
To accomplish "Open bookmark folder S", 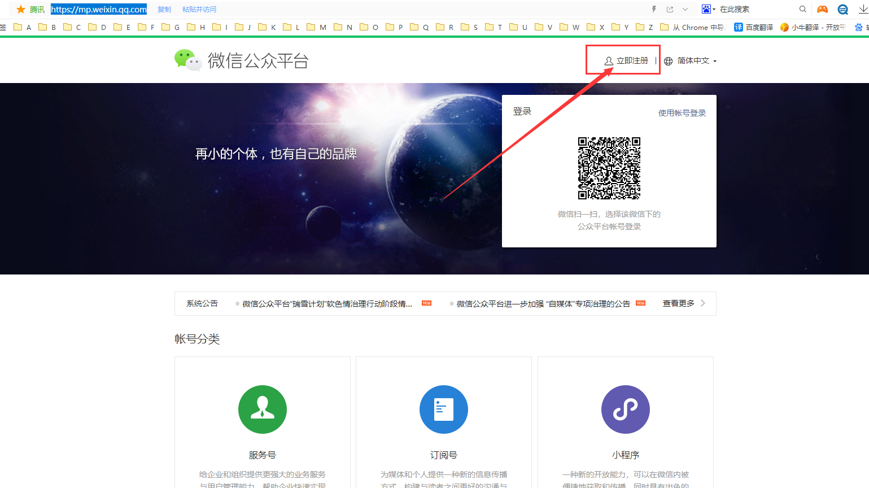I will (x=470, y=27).
